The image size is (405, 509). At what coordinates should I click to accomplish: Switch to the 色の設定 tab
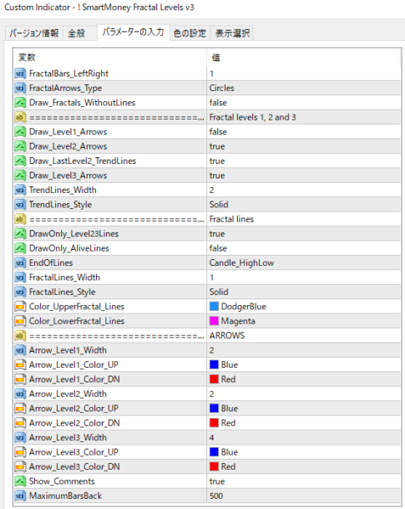(x=190, y=33)
